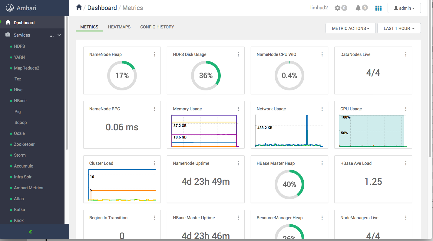Viewport: 433px width, 241px height.
Task: Click the CPU Usage graph
Action: (x=373, y=131)
